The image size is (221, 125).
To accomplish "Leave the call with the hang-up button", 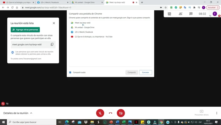I will click(x=111, y=113).
